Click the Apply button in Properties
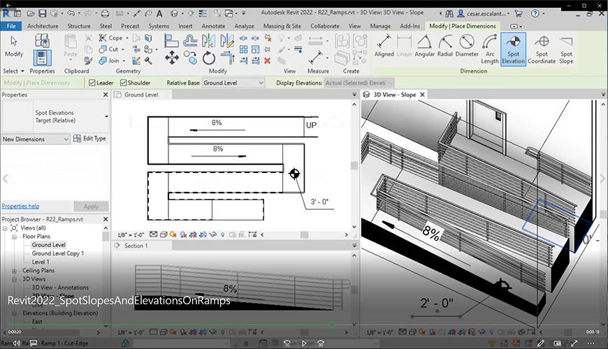608x349 pixels. click(x=91, y=207)
